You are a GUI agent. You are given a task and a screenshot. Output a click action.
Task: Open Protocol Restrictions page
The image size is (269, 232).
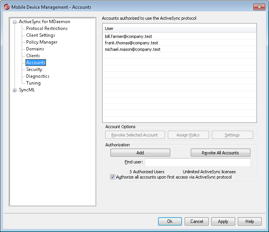tap(47, 28)
